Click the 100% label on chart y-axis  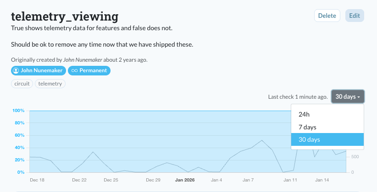coord(18,111)
